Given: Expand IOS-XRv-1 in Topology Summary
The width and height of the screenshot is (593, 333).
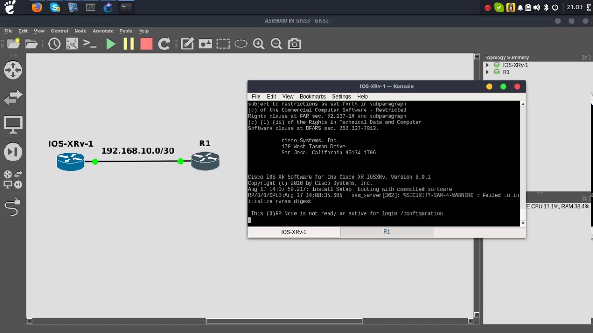Looking at the screenshot, I should click(x=487, y=65).
